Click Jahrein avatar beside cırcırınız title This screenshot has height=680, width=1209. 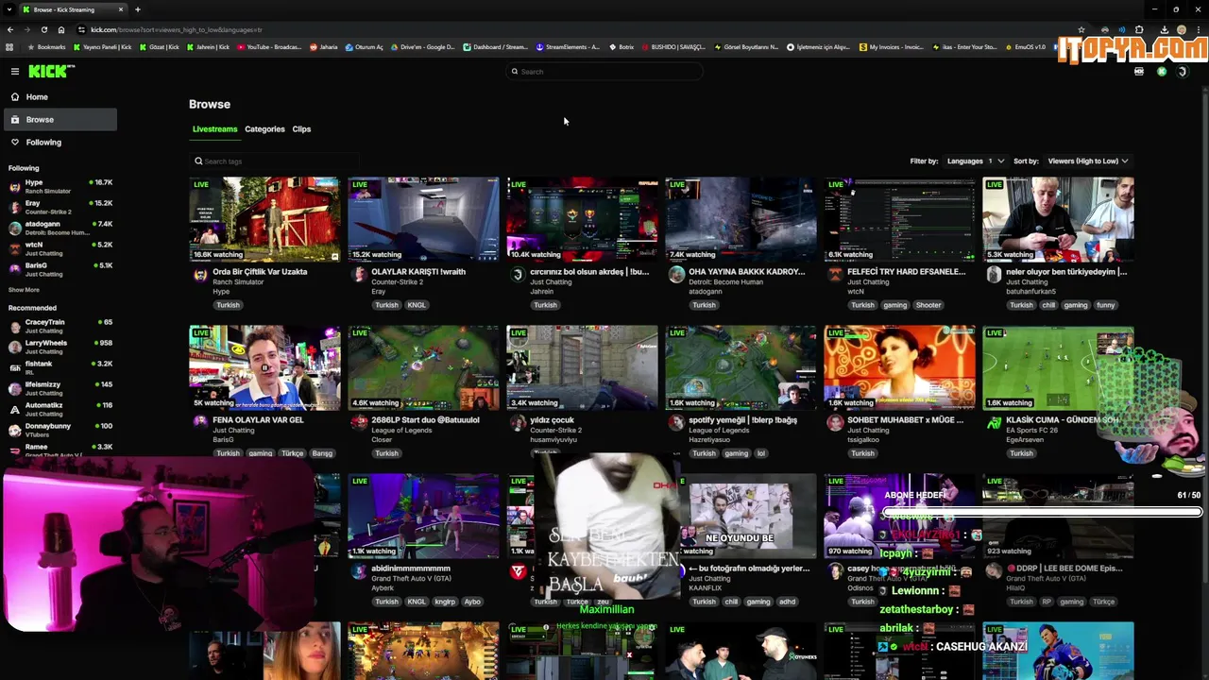[x=518, y=275]
